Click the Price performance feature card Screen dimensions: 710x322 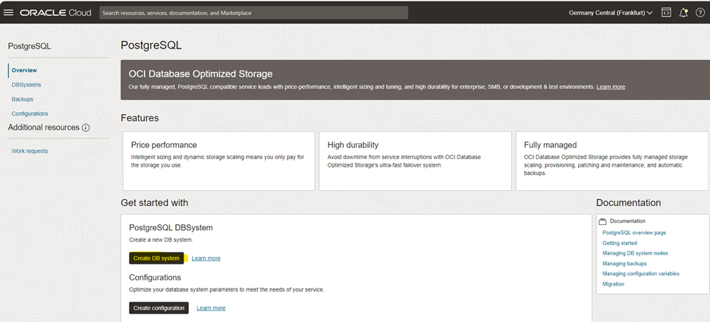tap(218, 161)
